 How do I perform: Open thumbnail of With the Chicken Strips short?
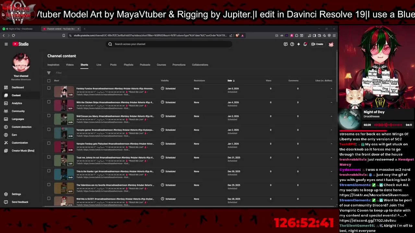click(64, 105)
